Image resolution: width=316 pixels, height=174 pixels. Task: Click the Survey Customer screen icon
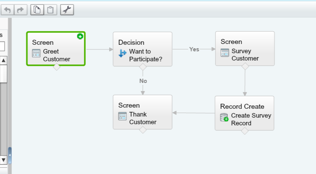pos(225,52)
